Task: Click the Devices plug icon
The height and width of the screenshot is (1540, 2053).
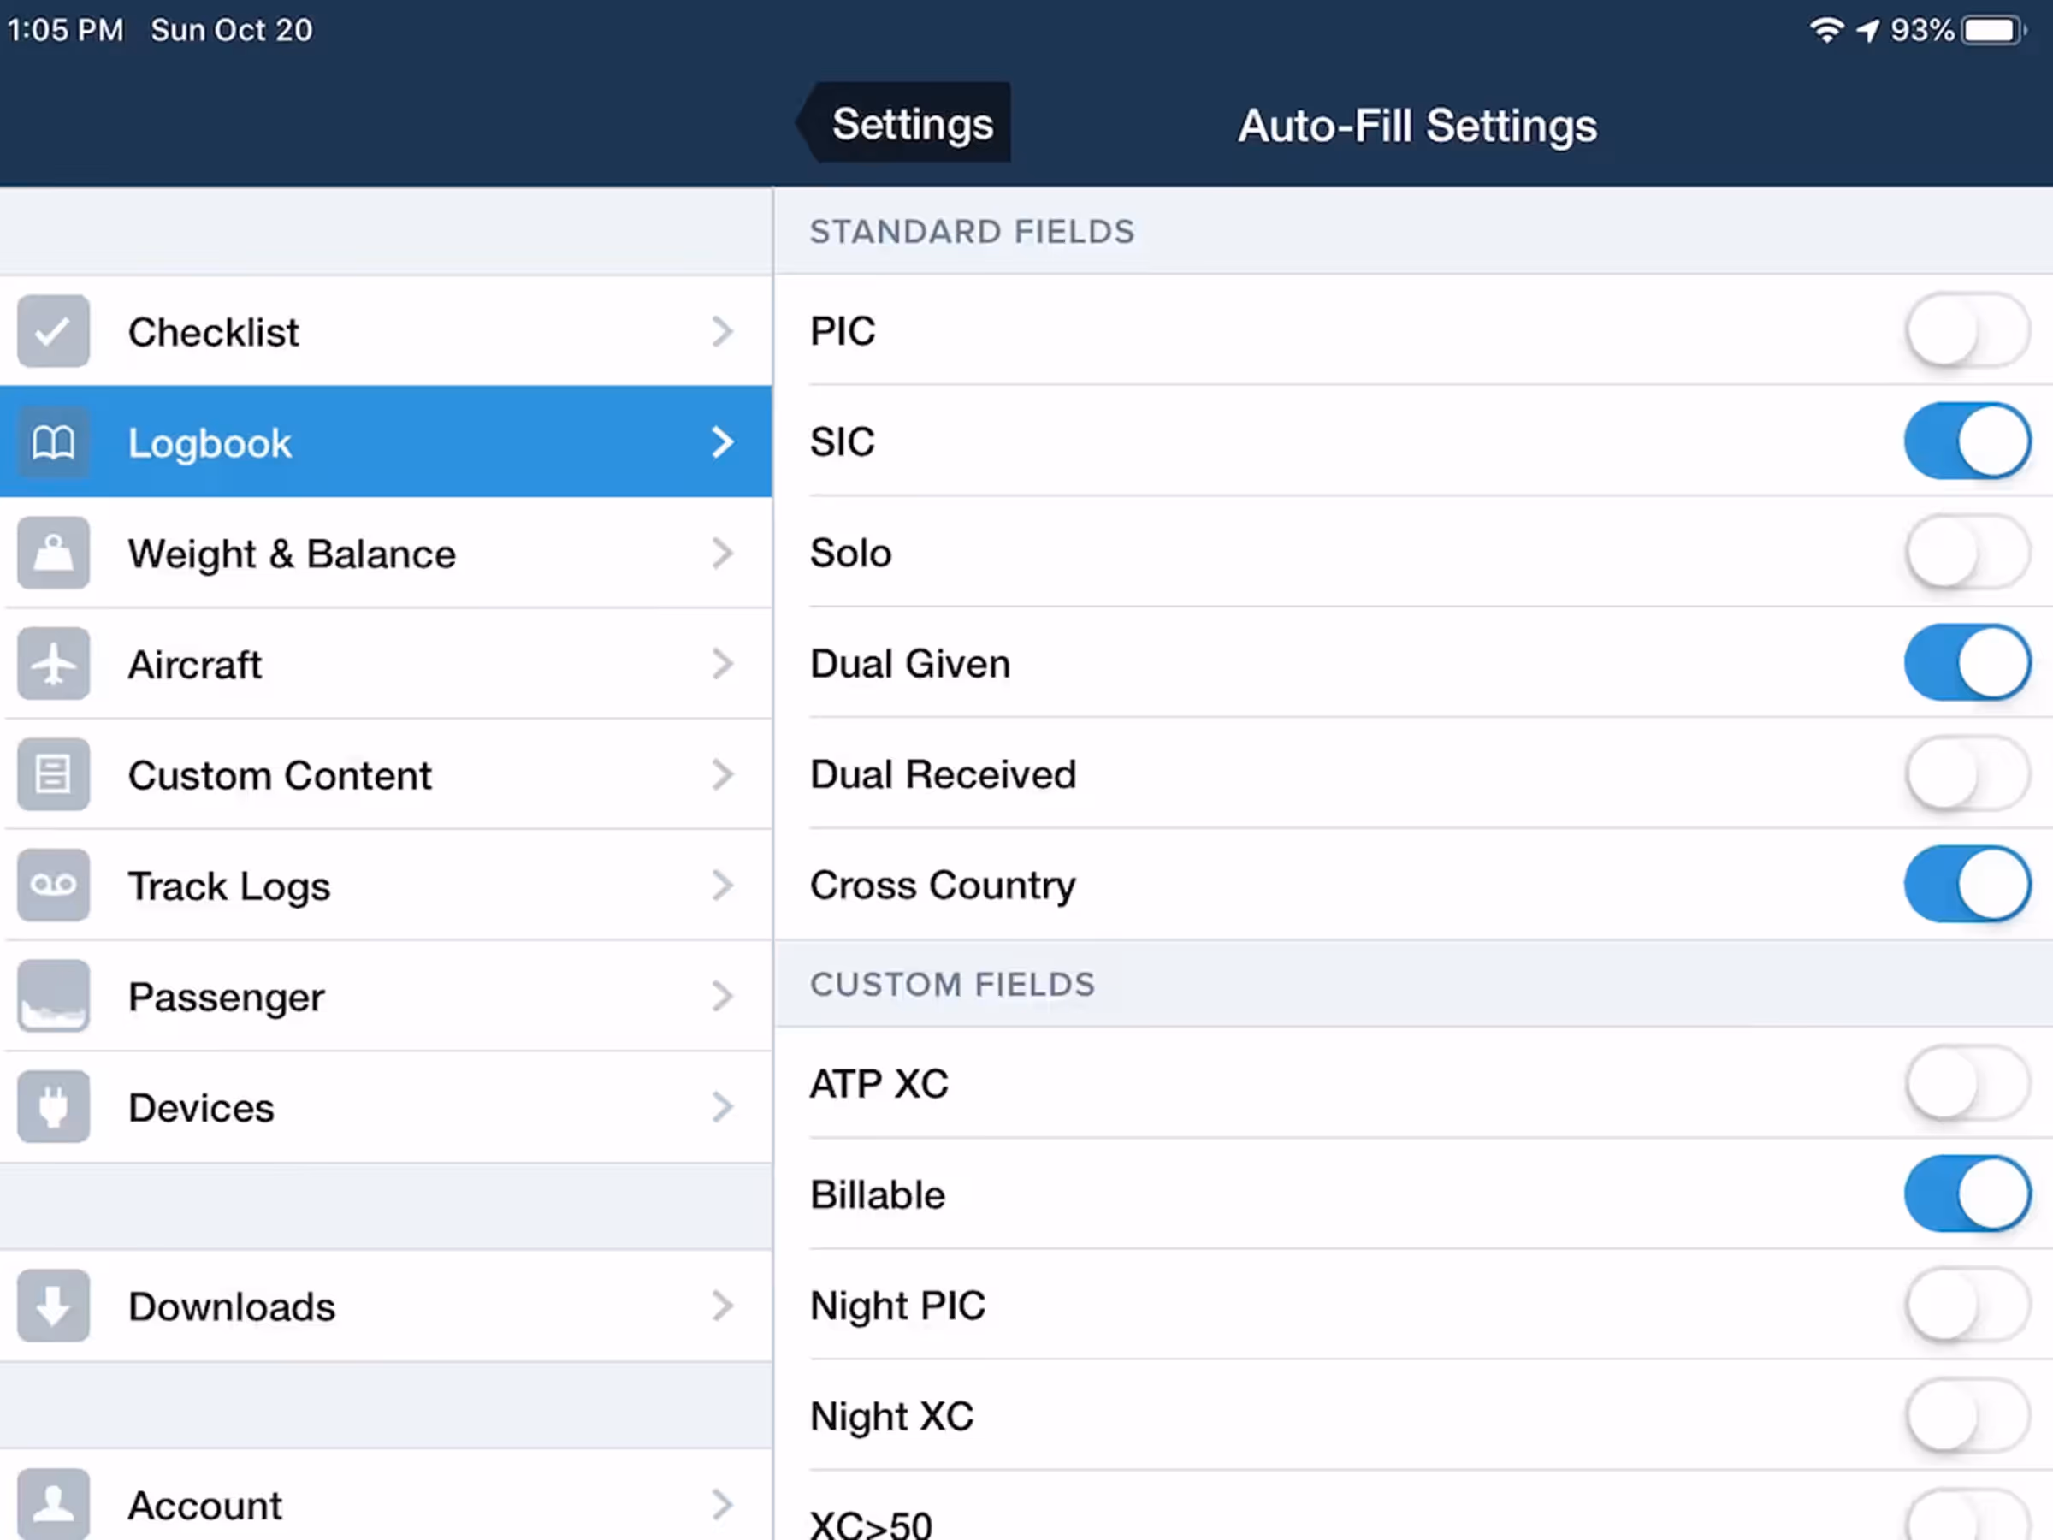Action: pyautogui.click(x=53, y=1106)
